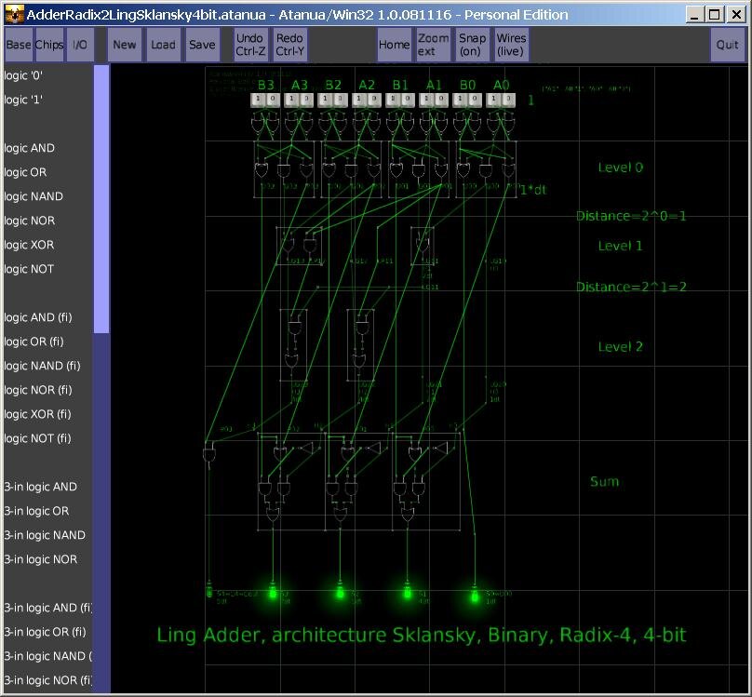This screenshot has width=752, height=697.
Task: Switch to the Base component tab
Action: pos(19,45)
